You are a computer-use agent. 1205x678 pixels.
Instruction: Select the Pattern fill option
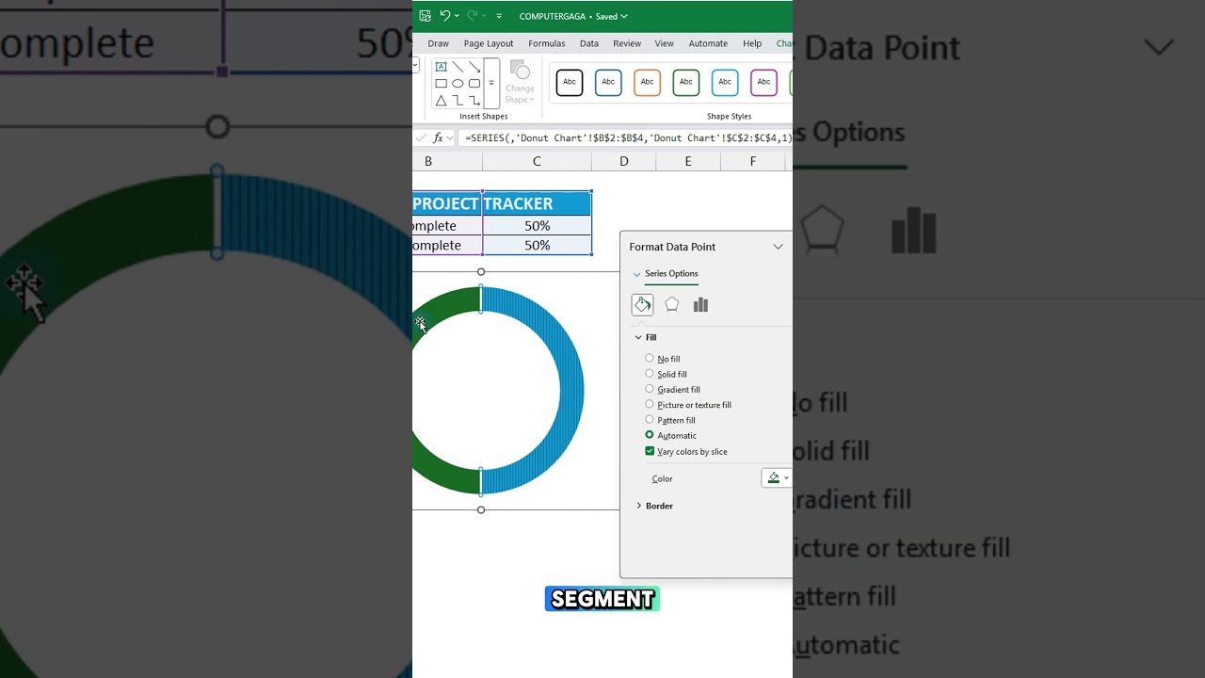tap(650, 420)
